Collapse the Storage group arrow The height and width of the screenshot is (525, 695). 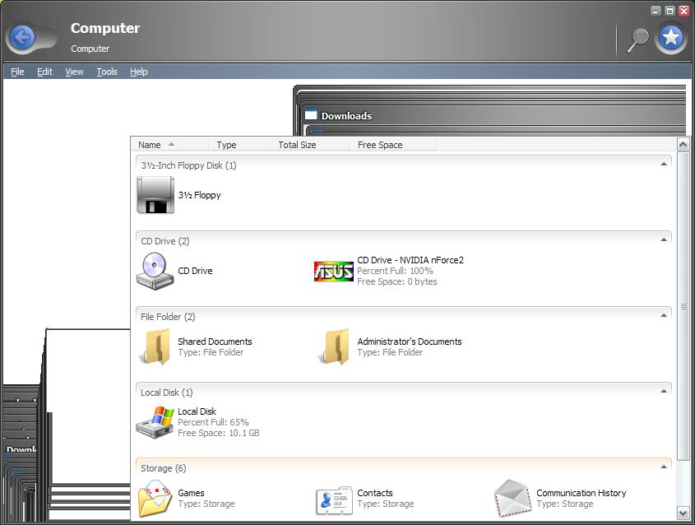664,467
